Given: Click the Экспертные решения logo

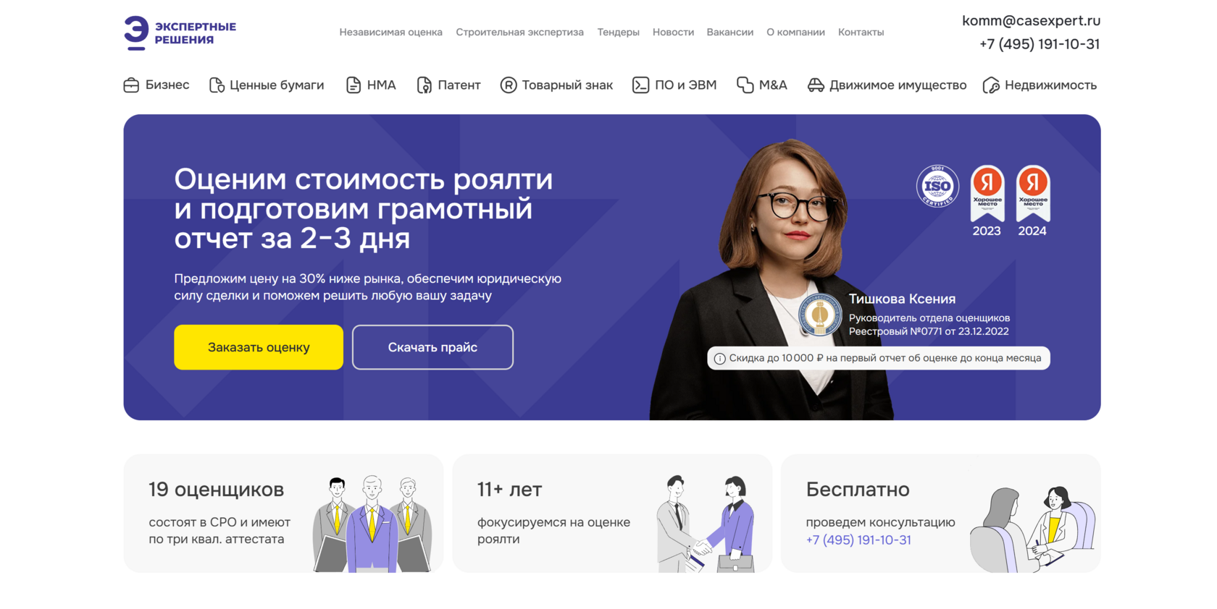Looking at the screenshot, I should click(x=180, y=33).
